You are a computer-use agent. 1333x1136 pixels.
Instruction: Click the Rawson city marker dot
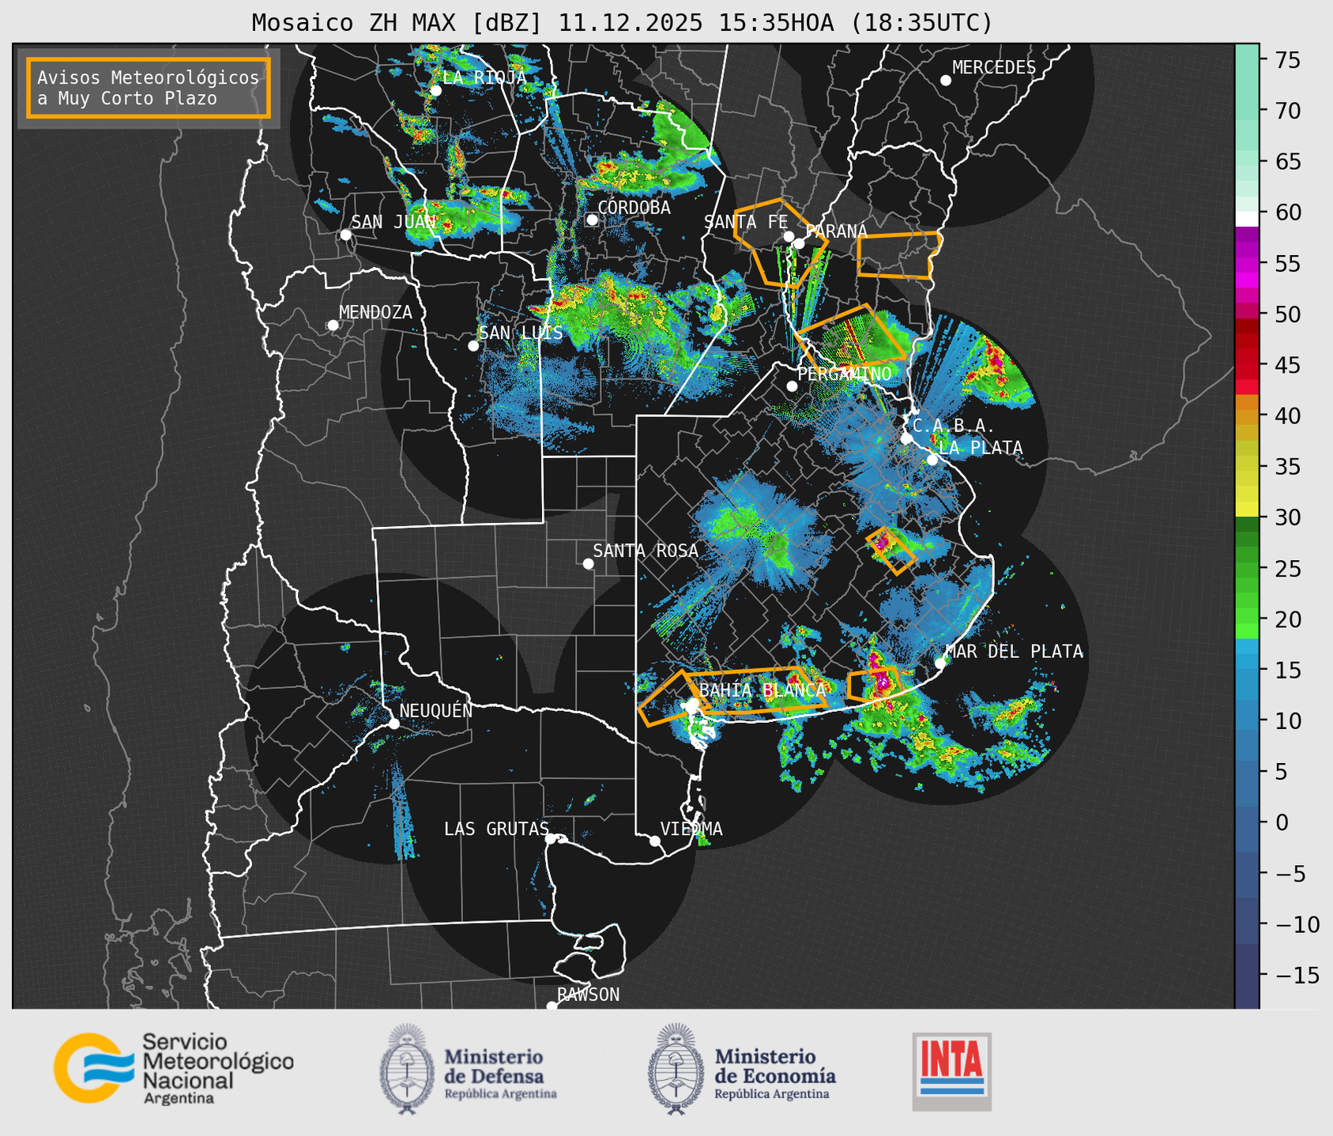[x=552, y=1006]
